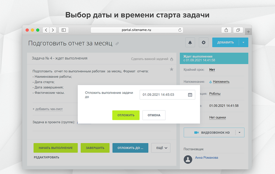
Task: Expand the ЕЩЁ menu
Action: (x=160, y=148)
